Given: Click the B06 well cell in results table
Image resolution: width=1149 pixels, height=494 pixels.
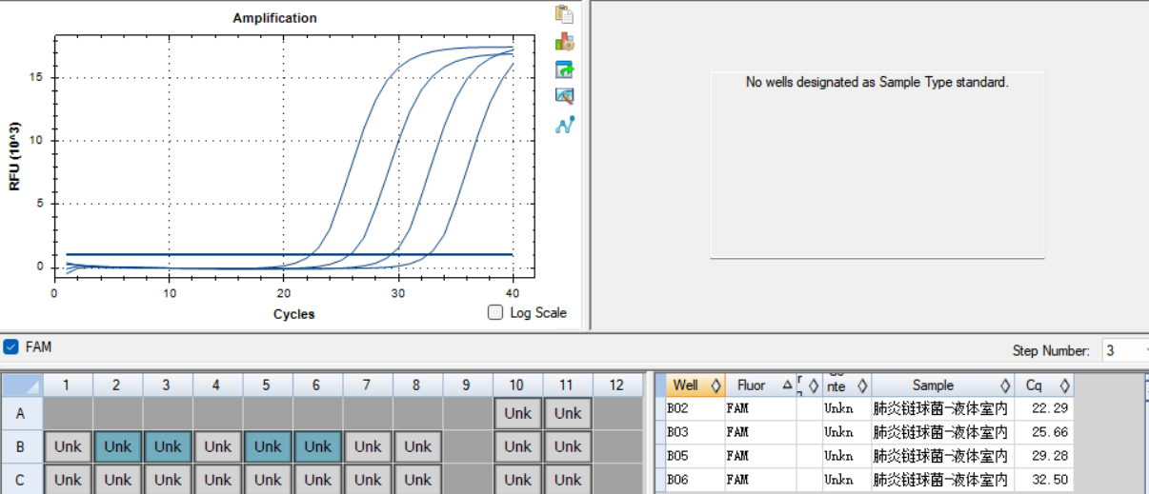Looking at the screenshot, I should pyautogui.click(x=695, y=480).
